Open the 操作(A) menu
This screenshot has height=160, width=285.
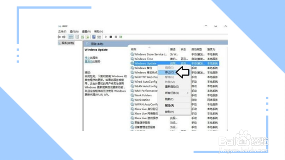pos(74,32)
